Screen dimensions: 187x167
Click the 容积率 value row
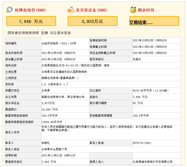[x=55, y=84]
